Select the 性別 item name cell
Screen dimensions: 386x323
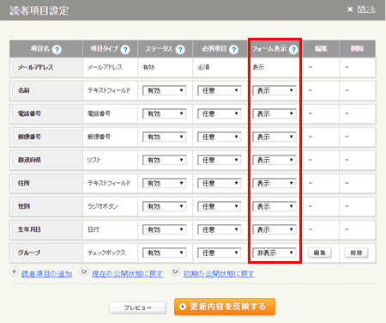coord(46,207)
